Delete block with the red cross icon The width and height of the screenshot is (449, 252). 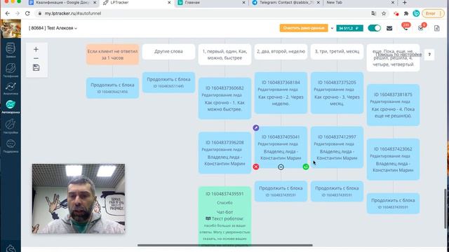coord(255,167)
